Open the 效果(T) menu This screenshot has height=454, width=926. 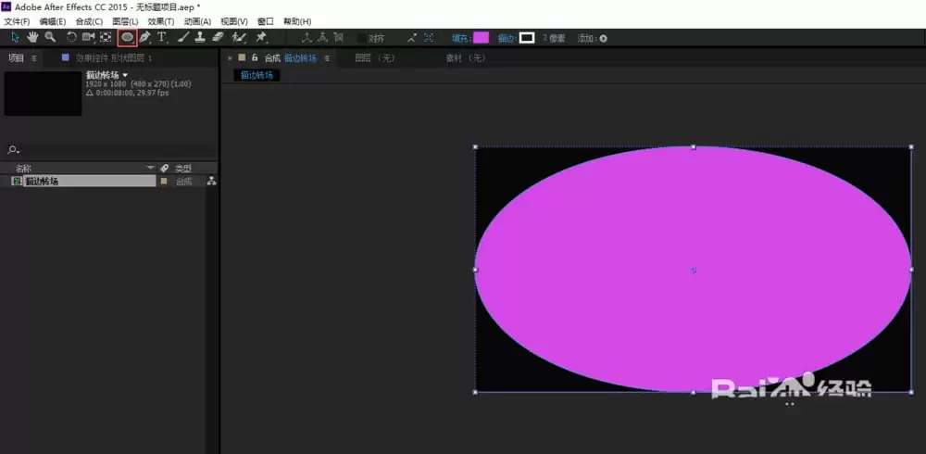(160, 22)
